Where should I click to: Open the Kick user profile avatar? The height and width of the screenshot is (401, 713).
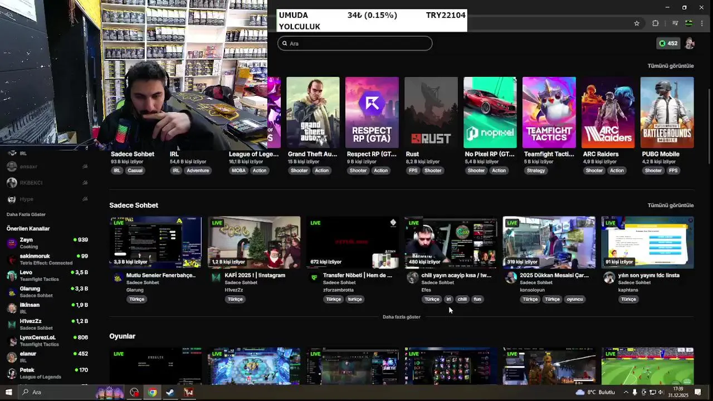[690, 43]
